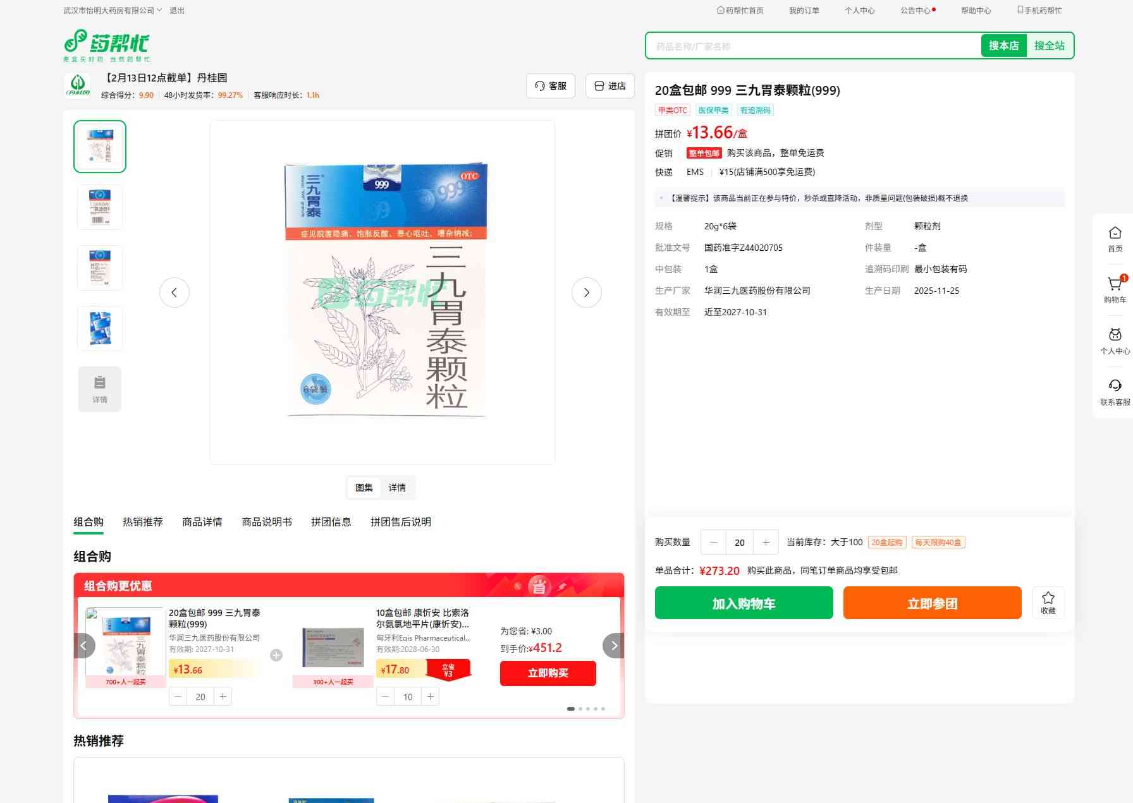Switch image viewer to 详情 mode
The height and width of the screenshot is (803, 1133).
pyautogui.click(x=397, y=488)
